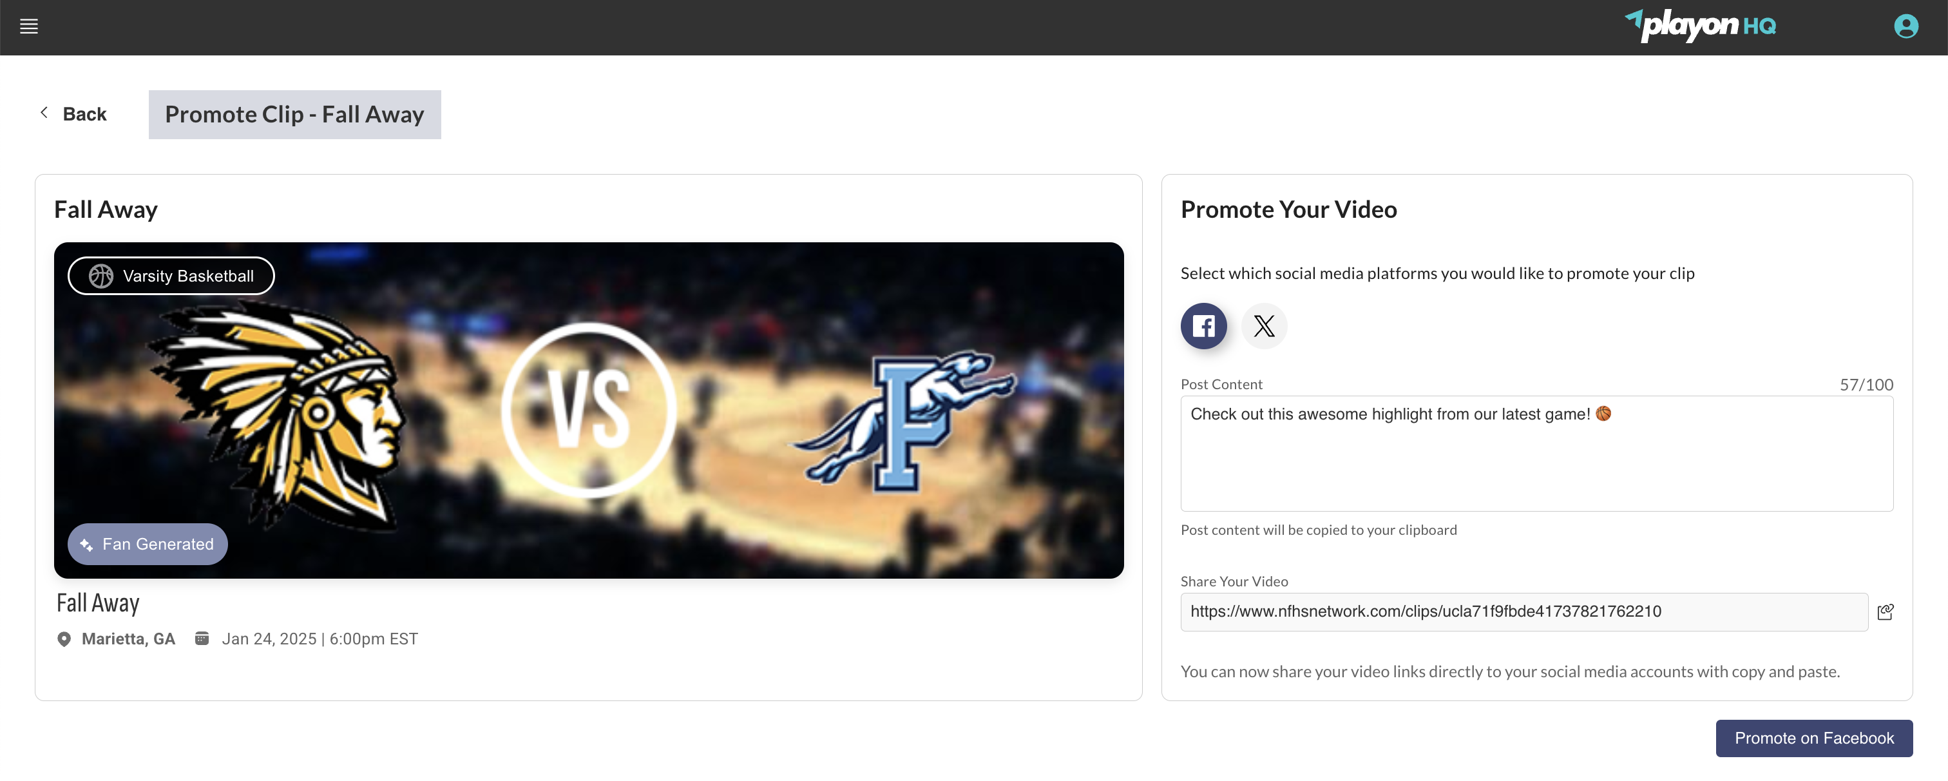The image size is (1948, 781).
Task: Click the VS circle emblem in the thumbnail
Action: tap(588, 410)
